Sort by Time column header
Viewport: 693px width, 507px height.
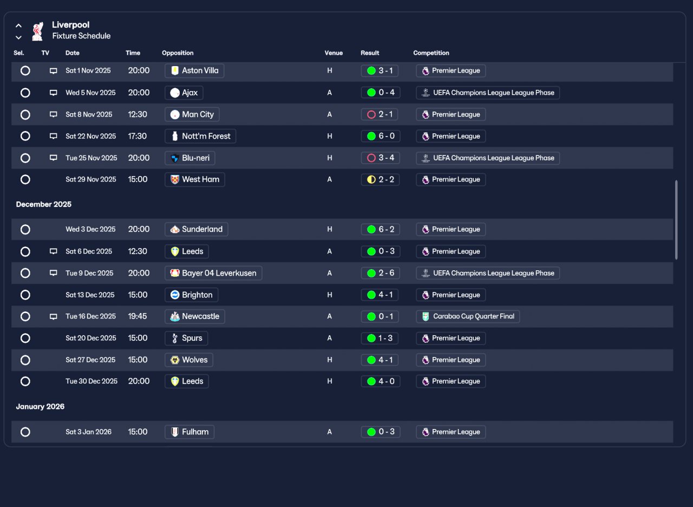[133, 53]
